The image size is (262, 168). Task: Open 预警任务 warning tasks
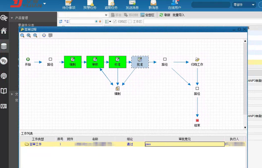tap(90, 5)
